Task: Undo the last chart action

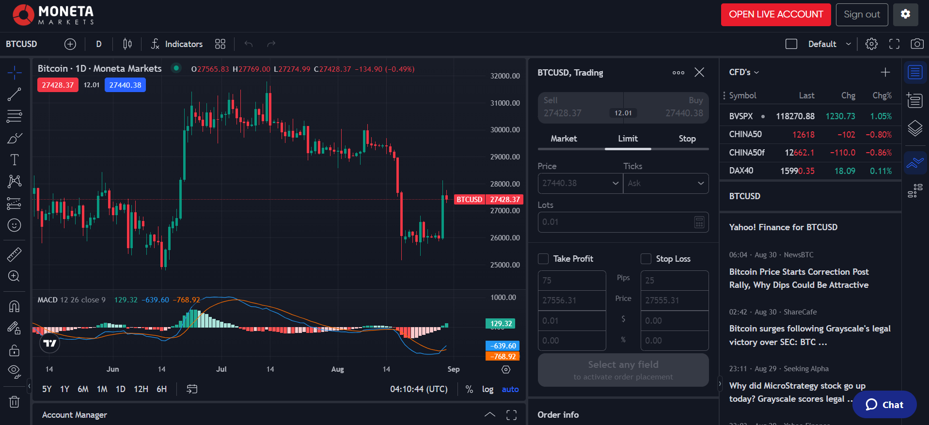Action: (249, 44)
